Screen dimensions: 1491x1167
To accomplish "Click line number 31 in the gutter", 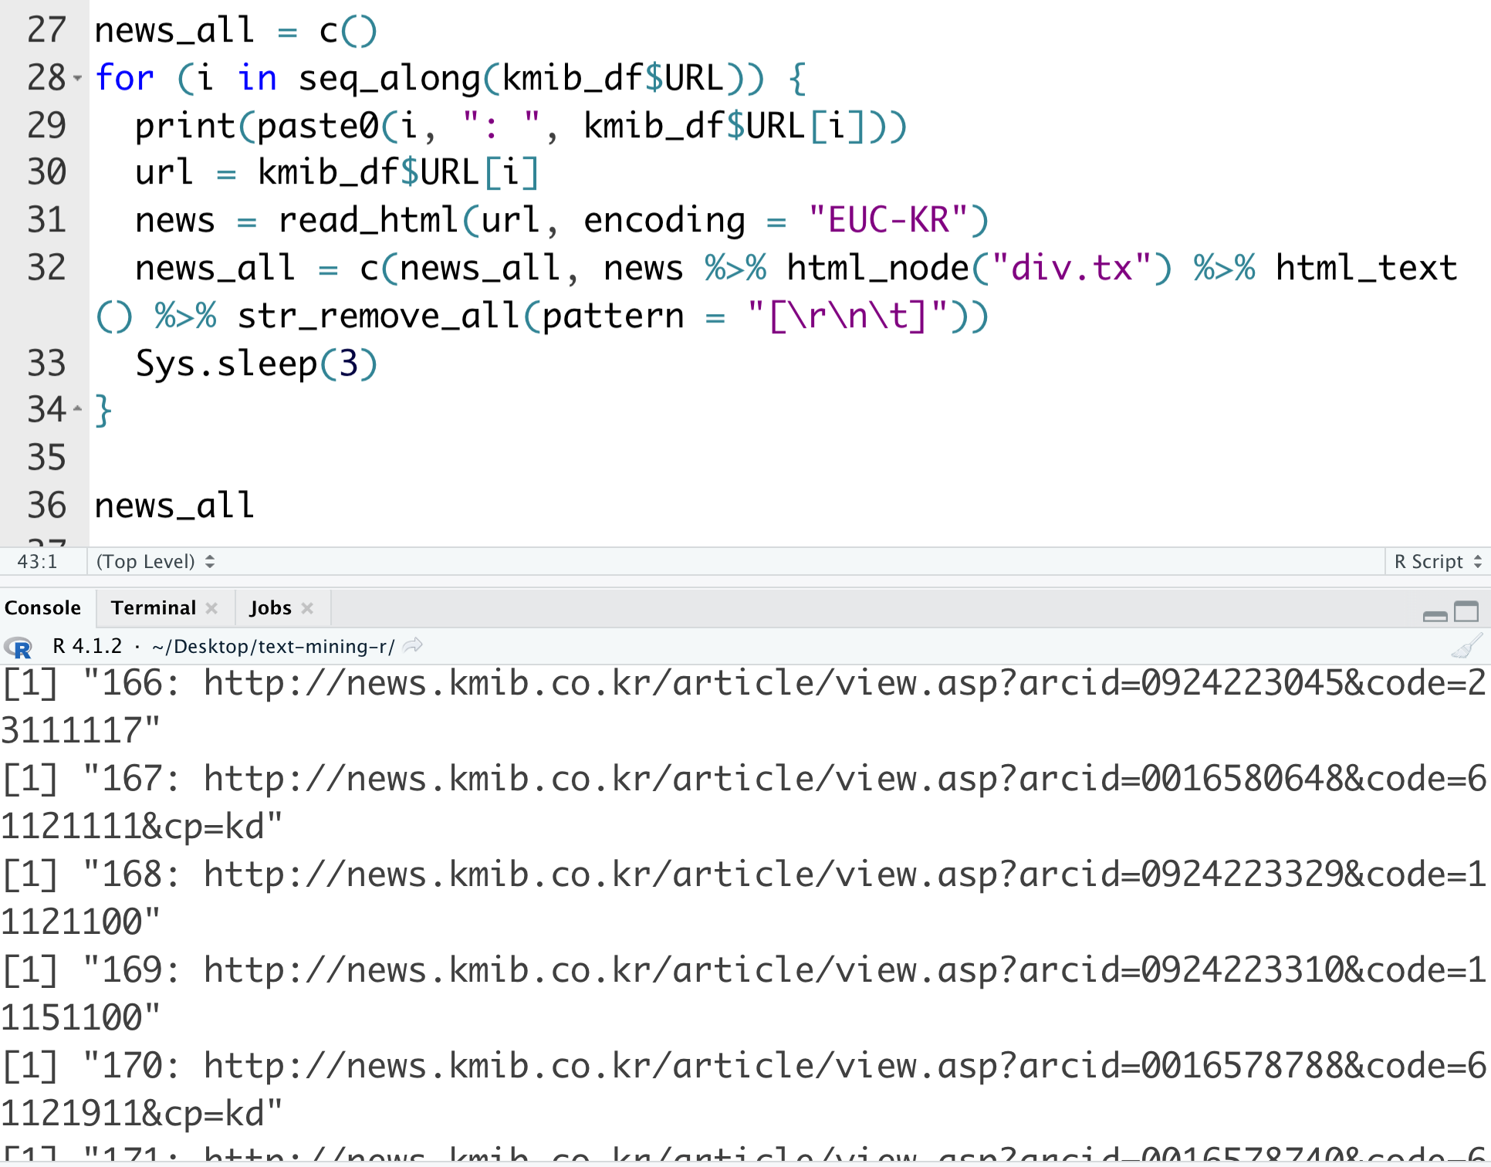I will [46, 220].
